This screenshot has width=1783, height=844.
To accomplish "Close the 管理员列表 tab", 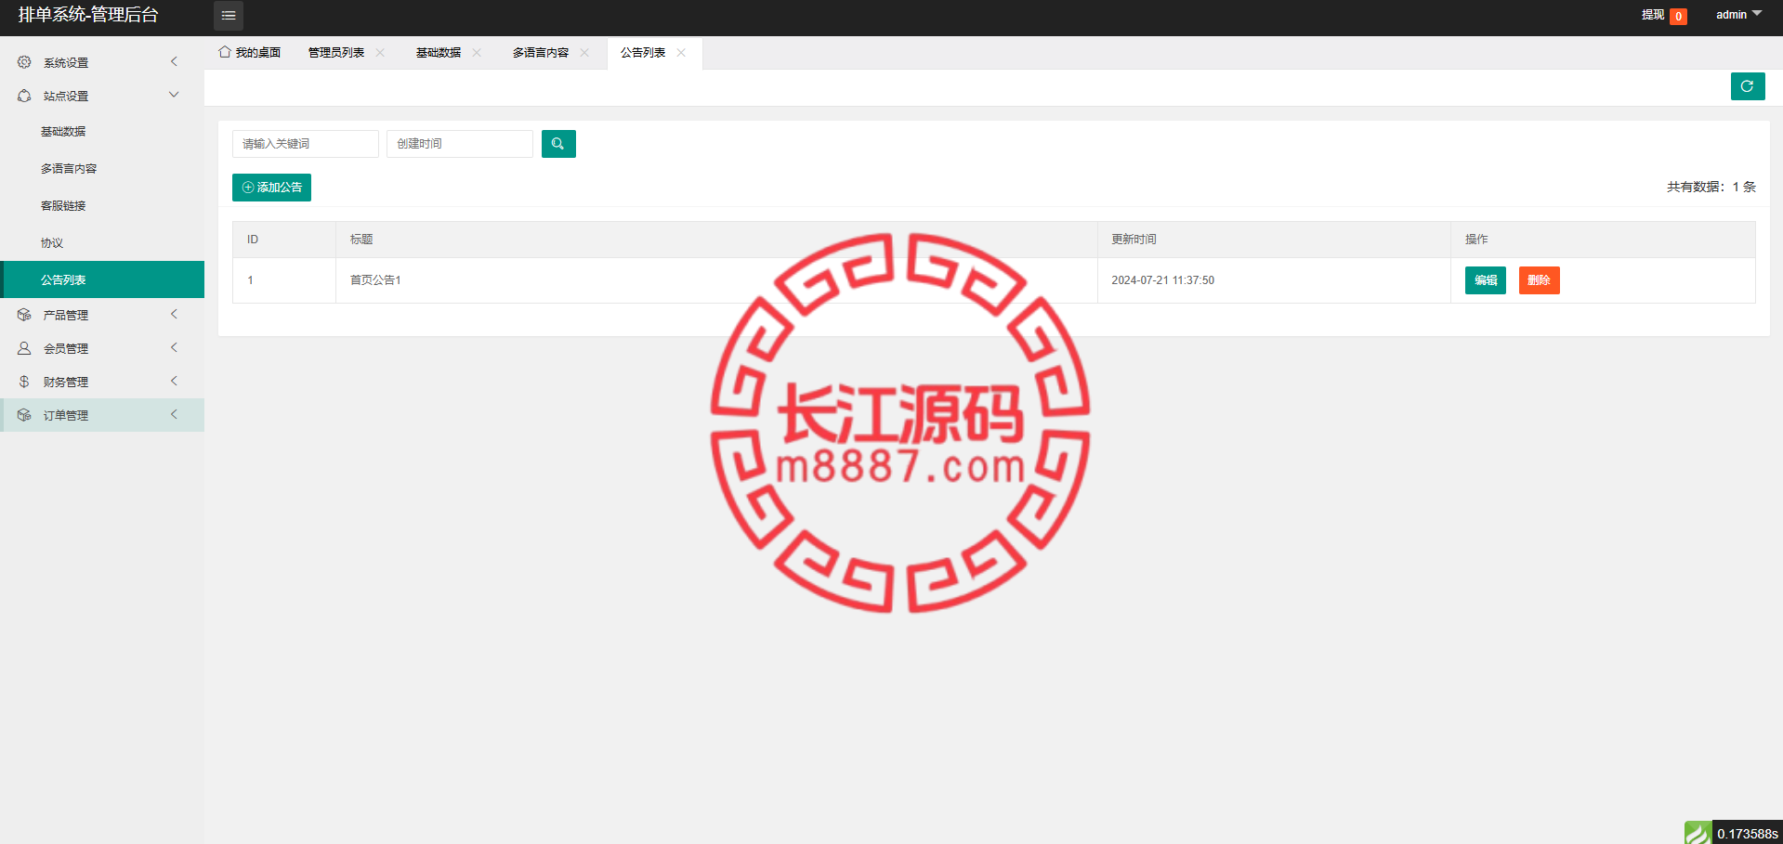I will (x=380, y=53).
